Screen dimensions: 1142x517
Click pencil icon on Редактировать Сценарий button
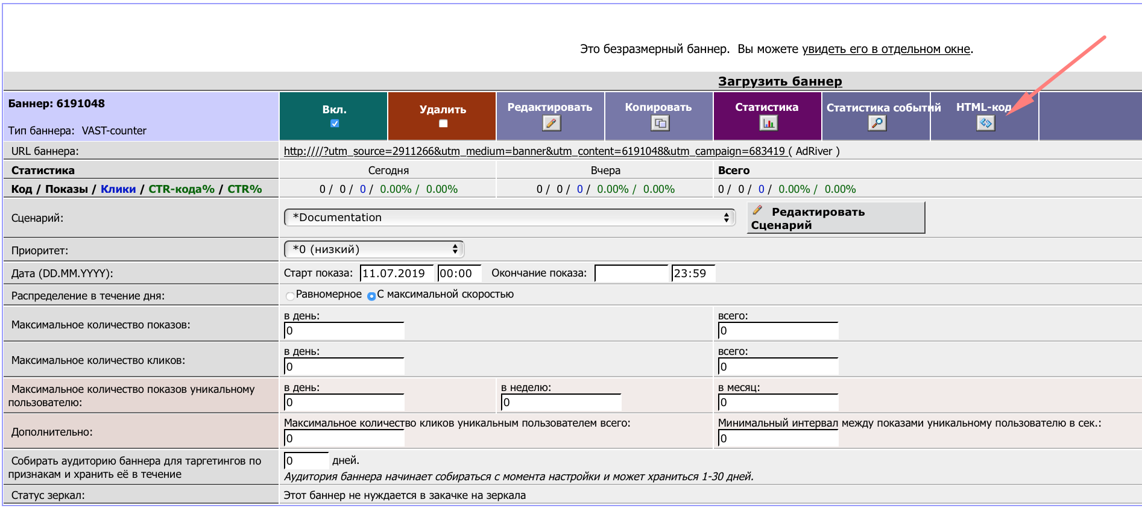(758, 210)
